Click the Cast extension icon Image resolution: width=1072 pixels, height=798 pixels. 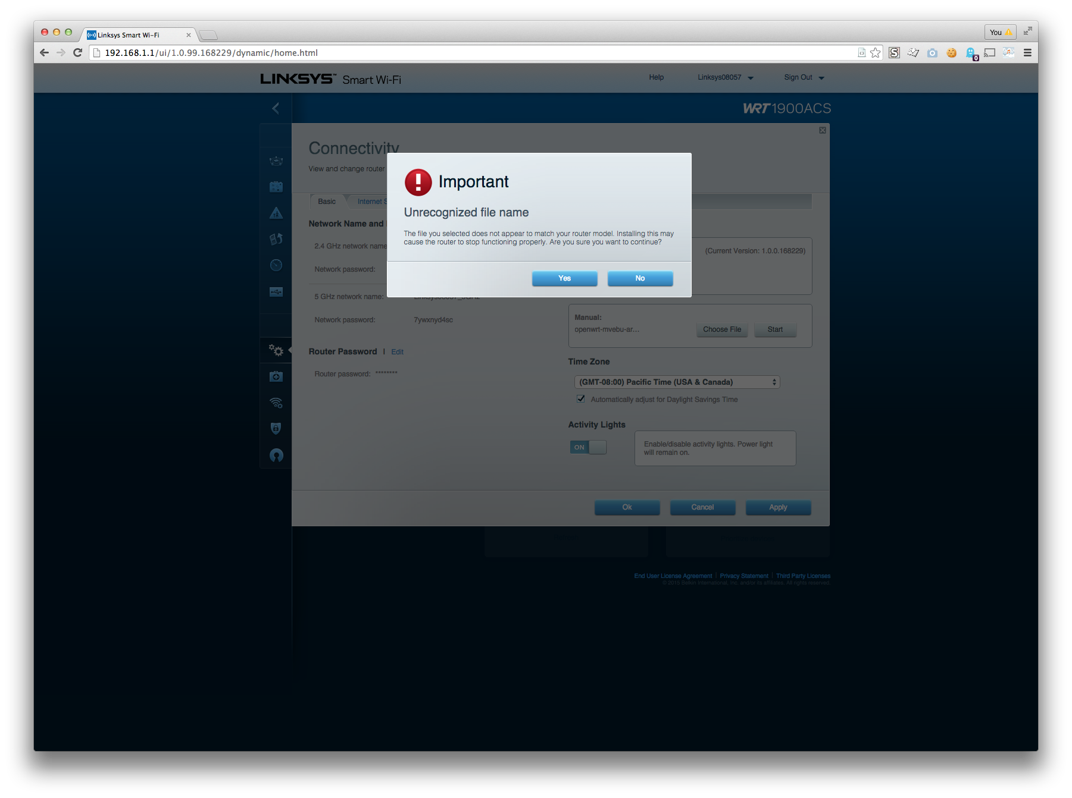coord(989,53)
